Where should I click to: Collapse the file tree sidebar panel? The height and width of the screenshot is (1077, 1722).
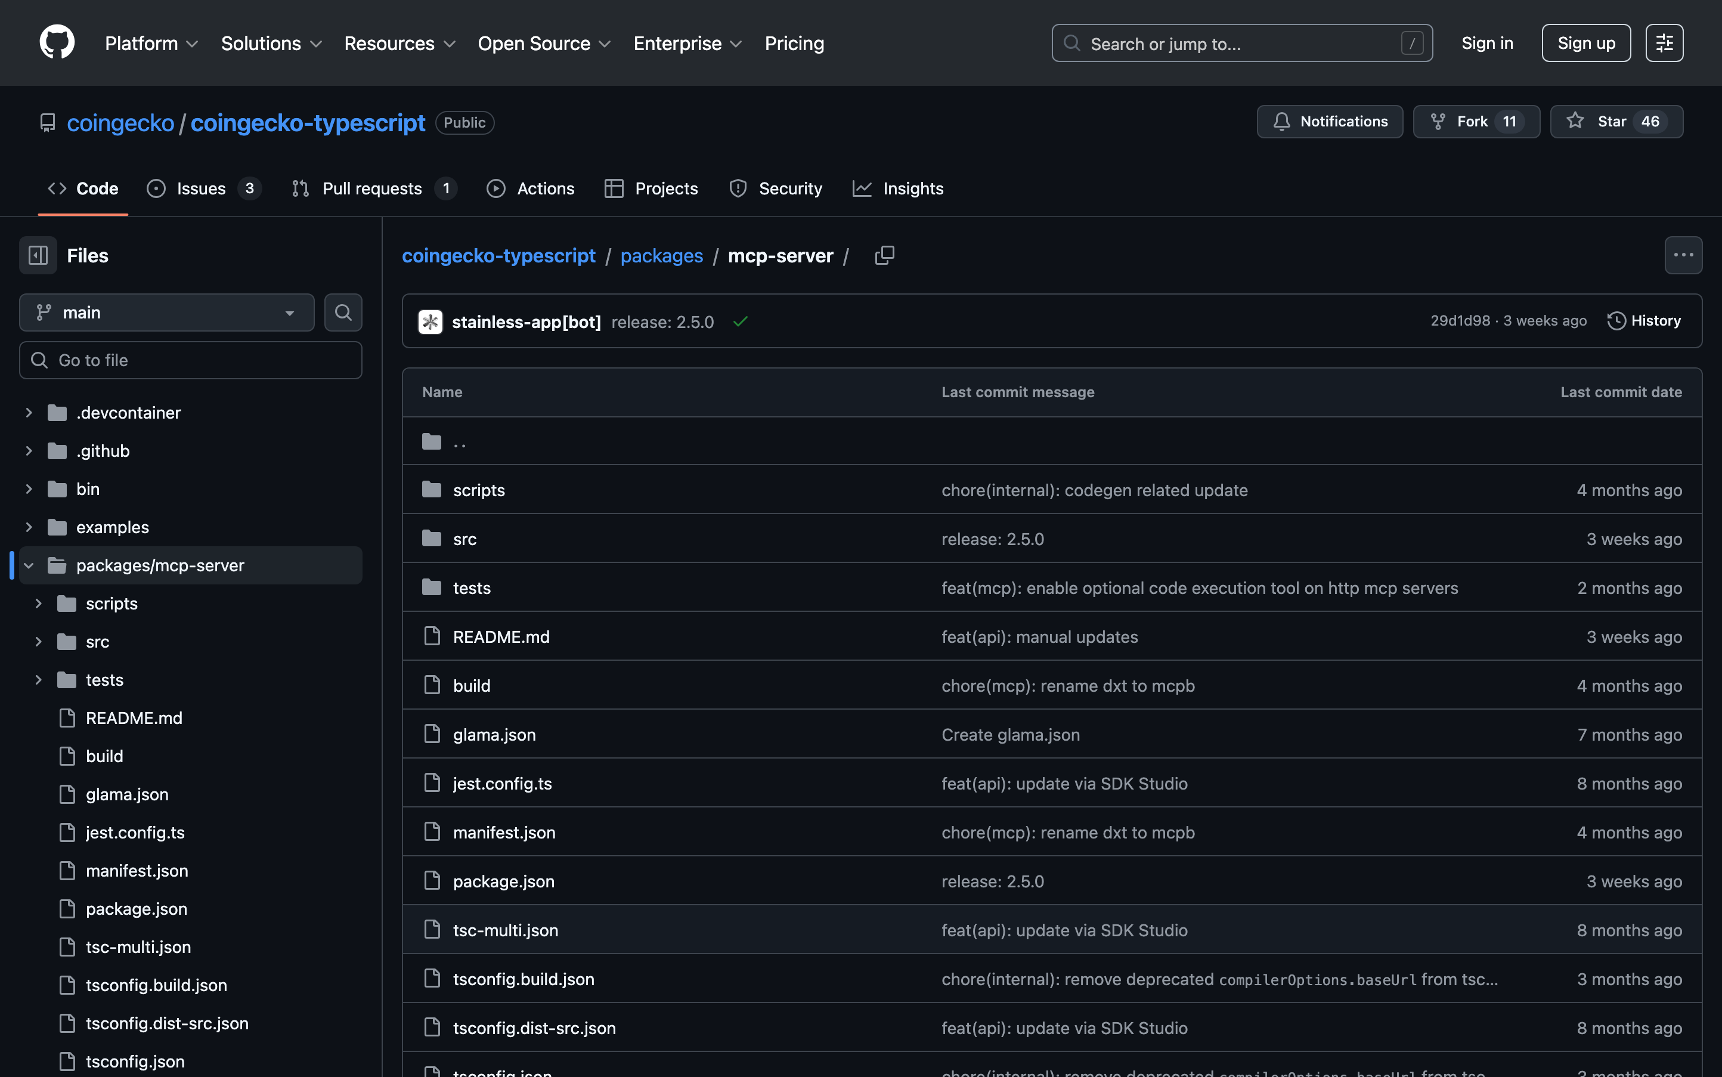coord(38,255)
